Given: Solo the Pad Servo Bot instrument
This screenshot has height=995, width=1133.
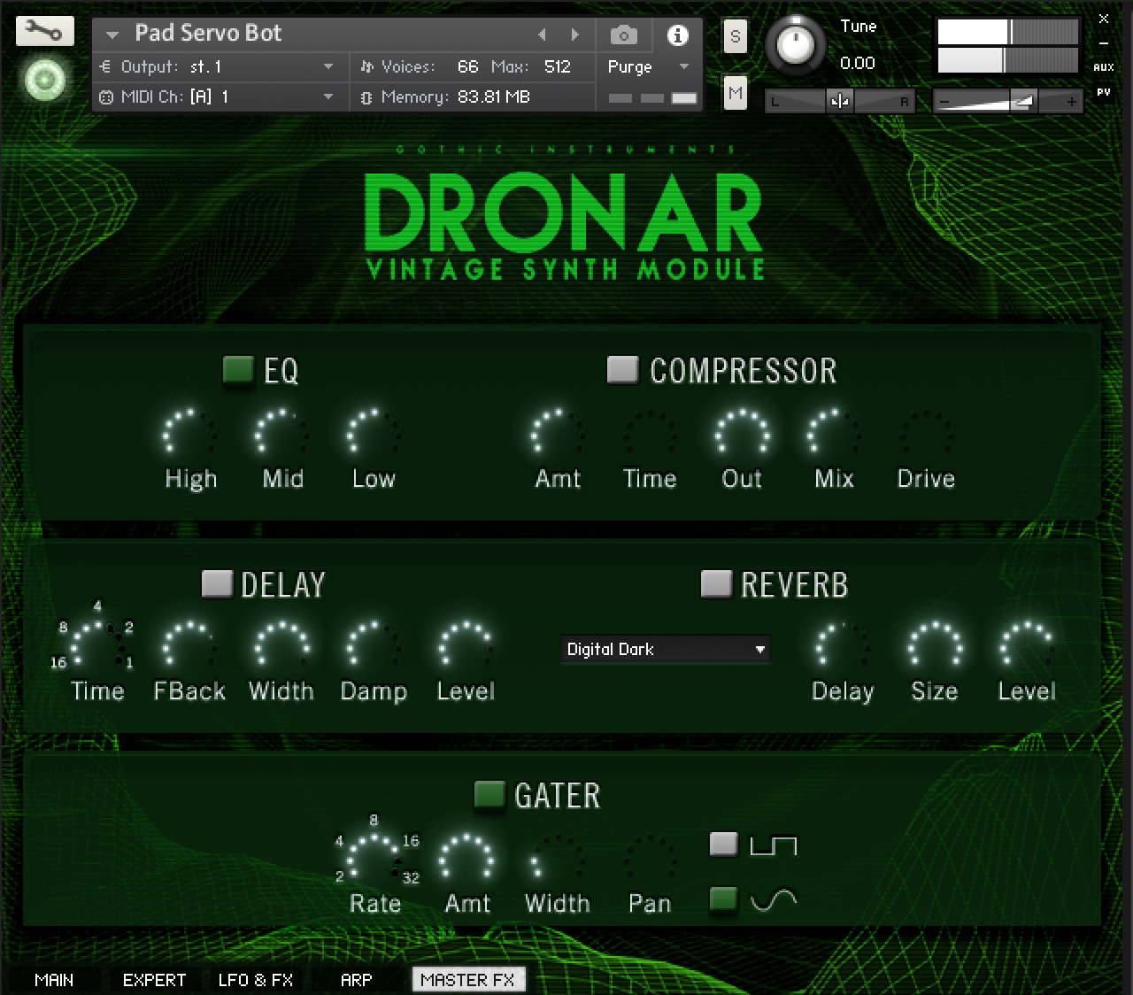Looking at the screenshot, I should tap(735, 36).
